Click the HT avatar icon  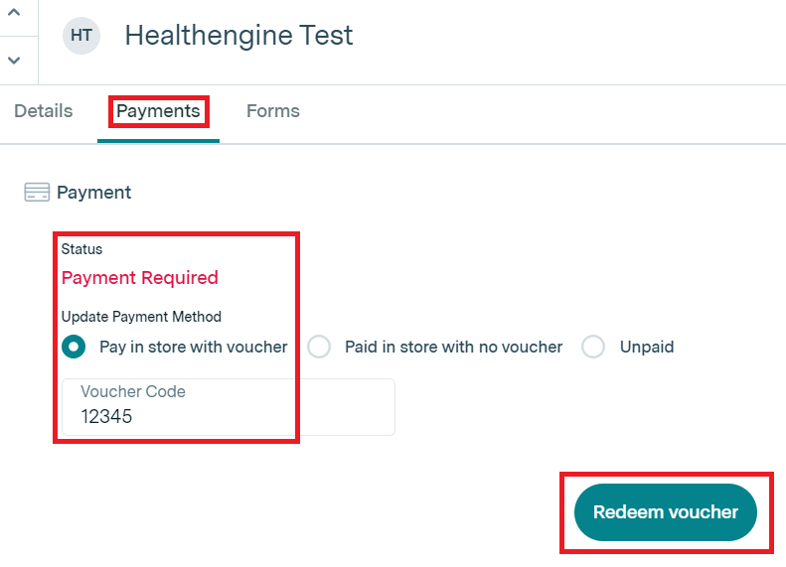tap(81, 36)
